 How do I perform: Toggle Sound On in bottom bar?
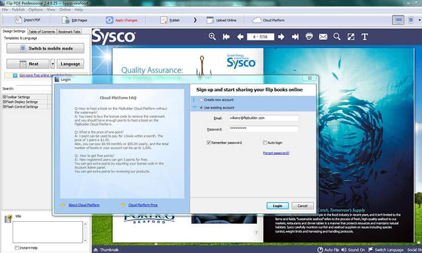(353, 250)
